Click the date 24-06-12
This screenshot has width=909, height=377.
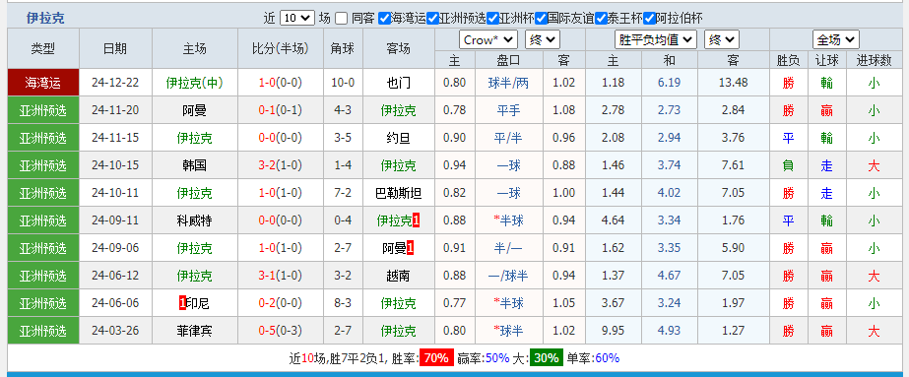115,276
